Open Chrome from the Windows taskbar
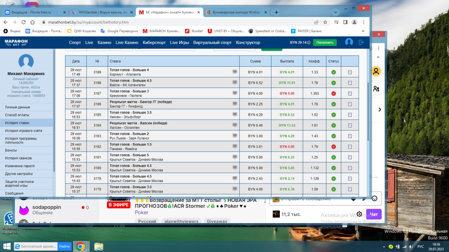449x252 pixels. (80, 246)
